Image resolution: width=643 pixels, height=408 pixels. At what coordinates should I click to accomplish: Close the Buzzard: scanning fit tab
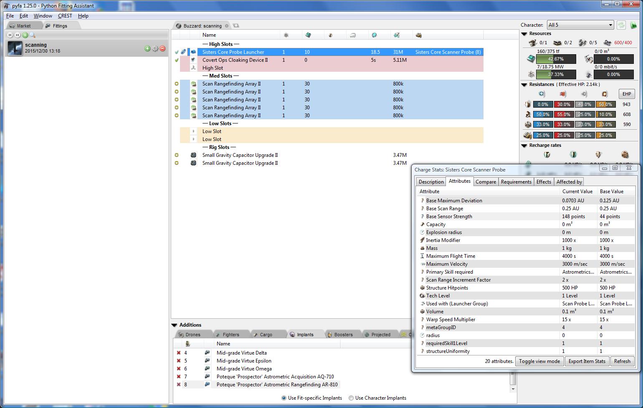click(227, 26)
